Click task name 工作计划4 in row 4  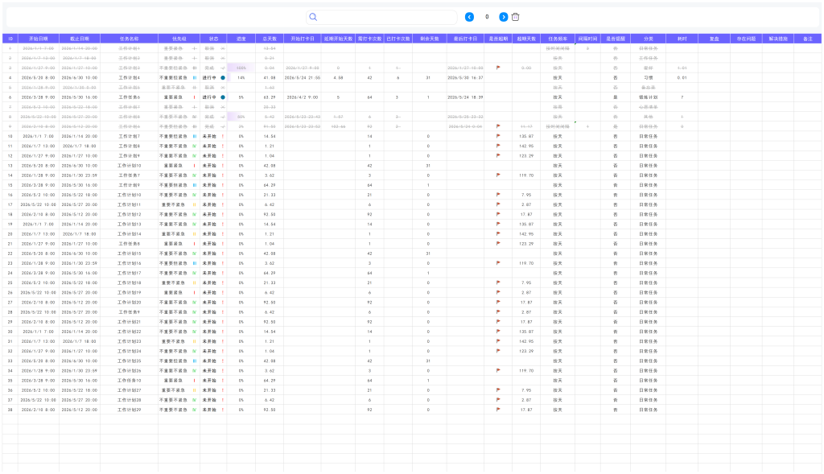[130, 78]
